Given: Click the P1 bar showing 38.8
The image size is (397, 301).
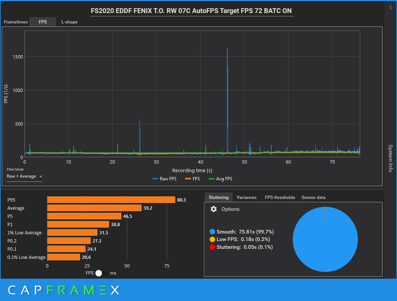Looking at the screenshot, I should click(78, 224).
